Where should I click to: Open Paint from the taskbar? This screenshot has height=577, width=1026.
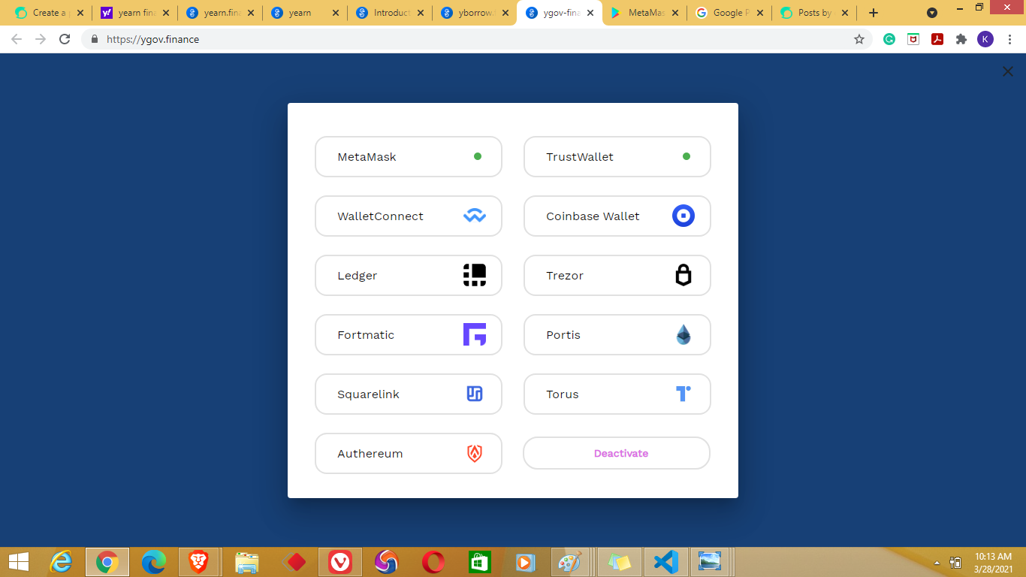tap(570, 562)
